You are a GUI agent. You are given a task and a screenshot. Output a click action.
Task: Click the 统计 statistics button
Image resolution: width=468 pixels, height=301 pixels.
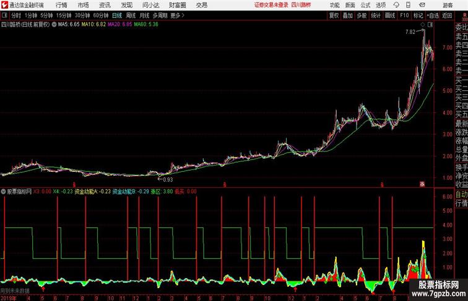click(376, 15)
